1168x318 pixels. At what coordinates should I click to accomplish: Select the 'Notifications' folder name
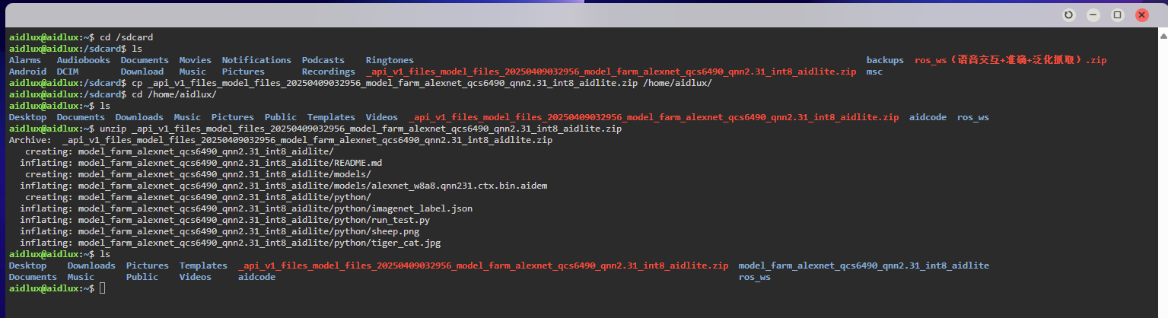[256, 60]
